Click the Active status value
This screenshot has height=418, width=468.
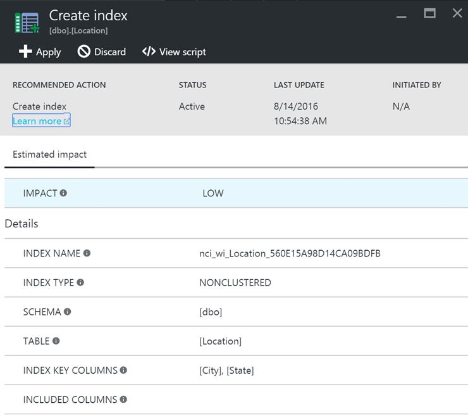[x=192, y=106]
